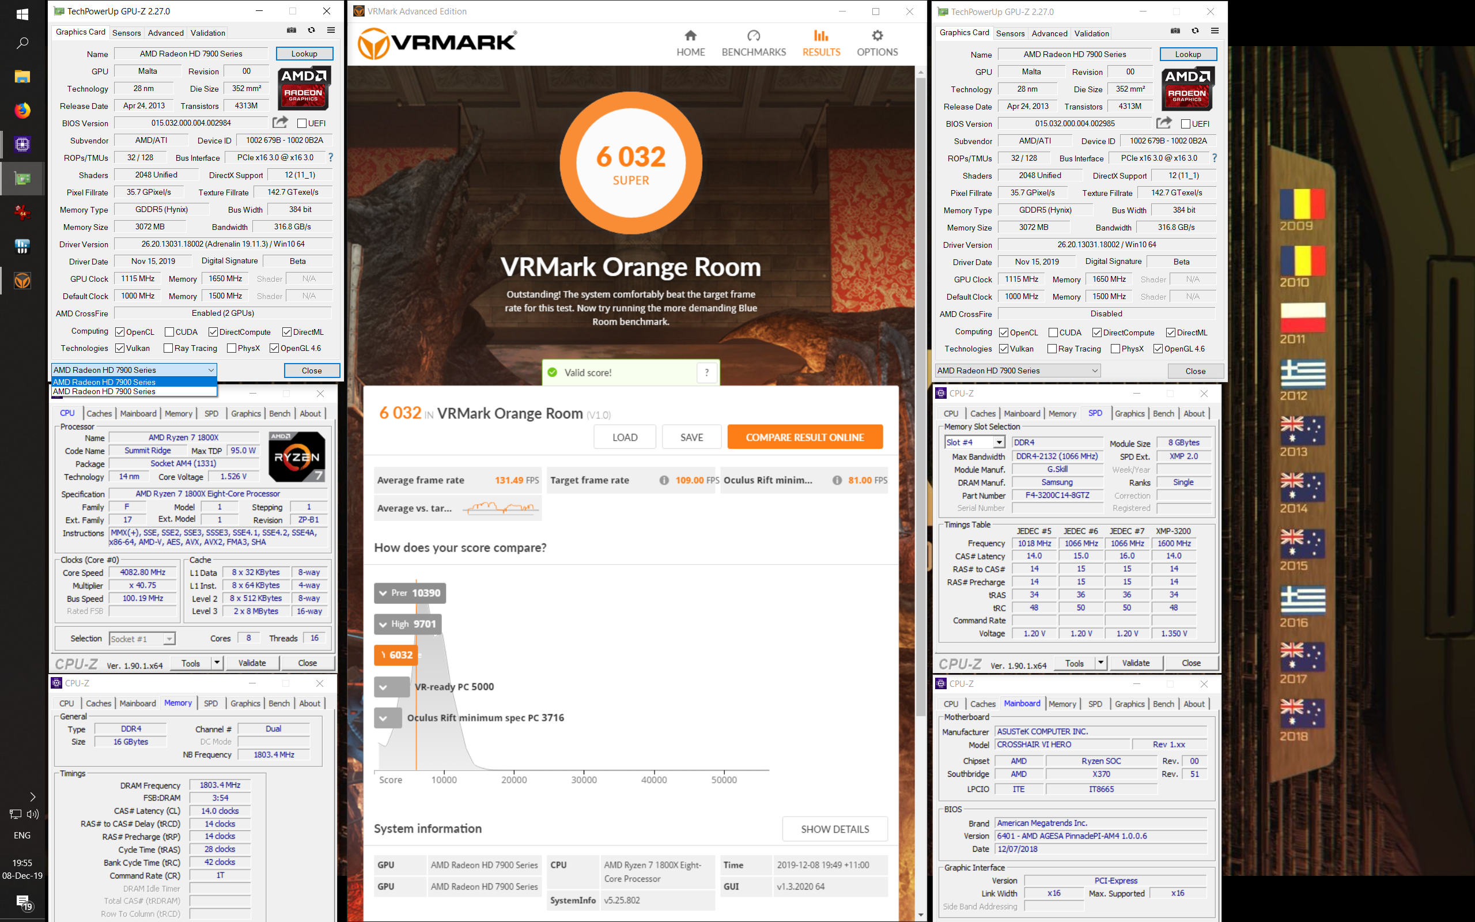Click Validate in SPD CPU-Z window
Screen dimensions: 1475x922
tap(1136, 663)
